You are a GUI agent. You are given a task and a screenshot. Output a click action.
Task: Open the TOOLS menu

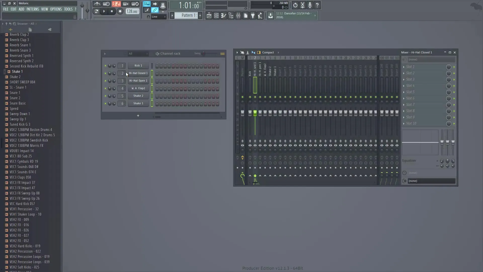point(68,9)
